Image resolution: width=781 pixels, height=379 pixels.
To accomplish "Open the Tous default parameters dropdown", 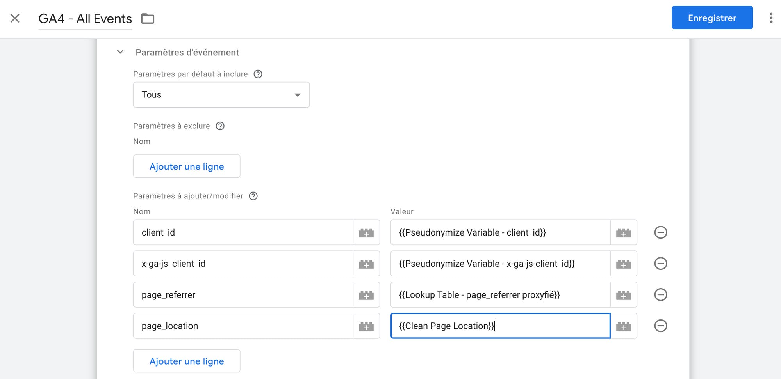I will [221, 95].
